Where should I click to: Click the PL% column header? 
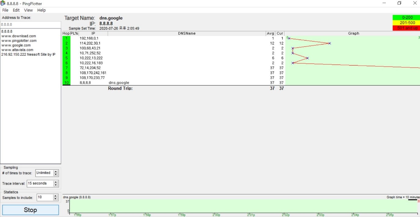click(75, 33)
